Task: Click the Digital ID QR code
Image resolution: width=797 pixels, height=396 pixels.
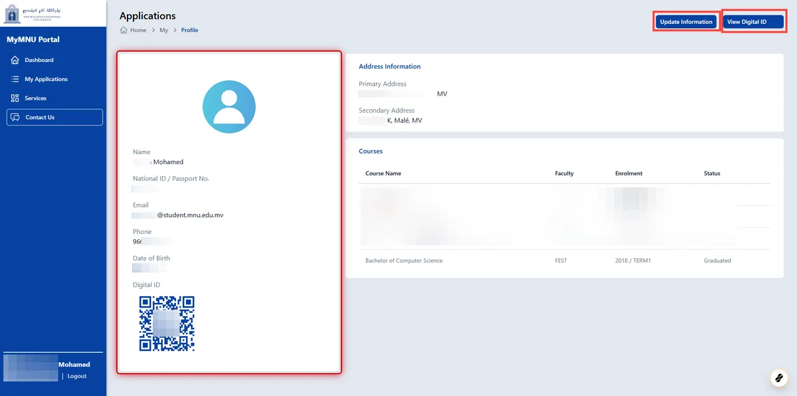Action: pos(167,324)
